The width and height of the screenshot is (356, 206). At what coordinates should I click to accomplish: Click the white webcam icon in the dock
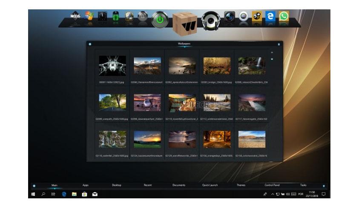244,16
